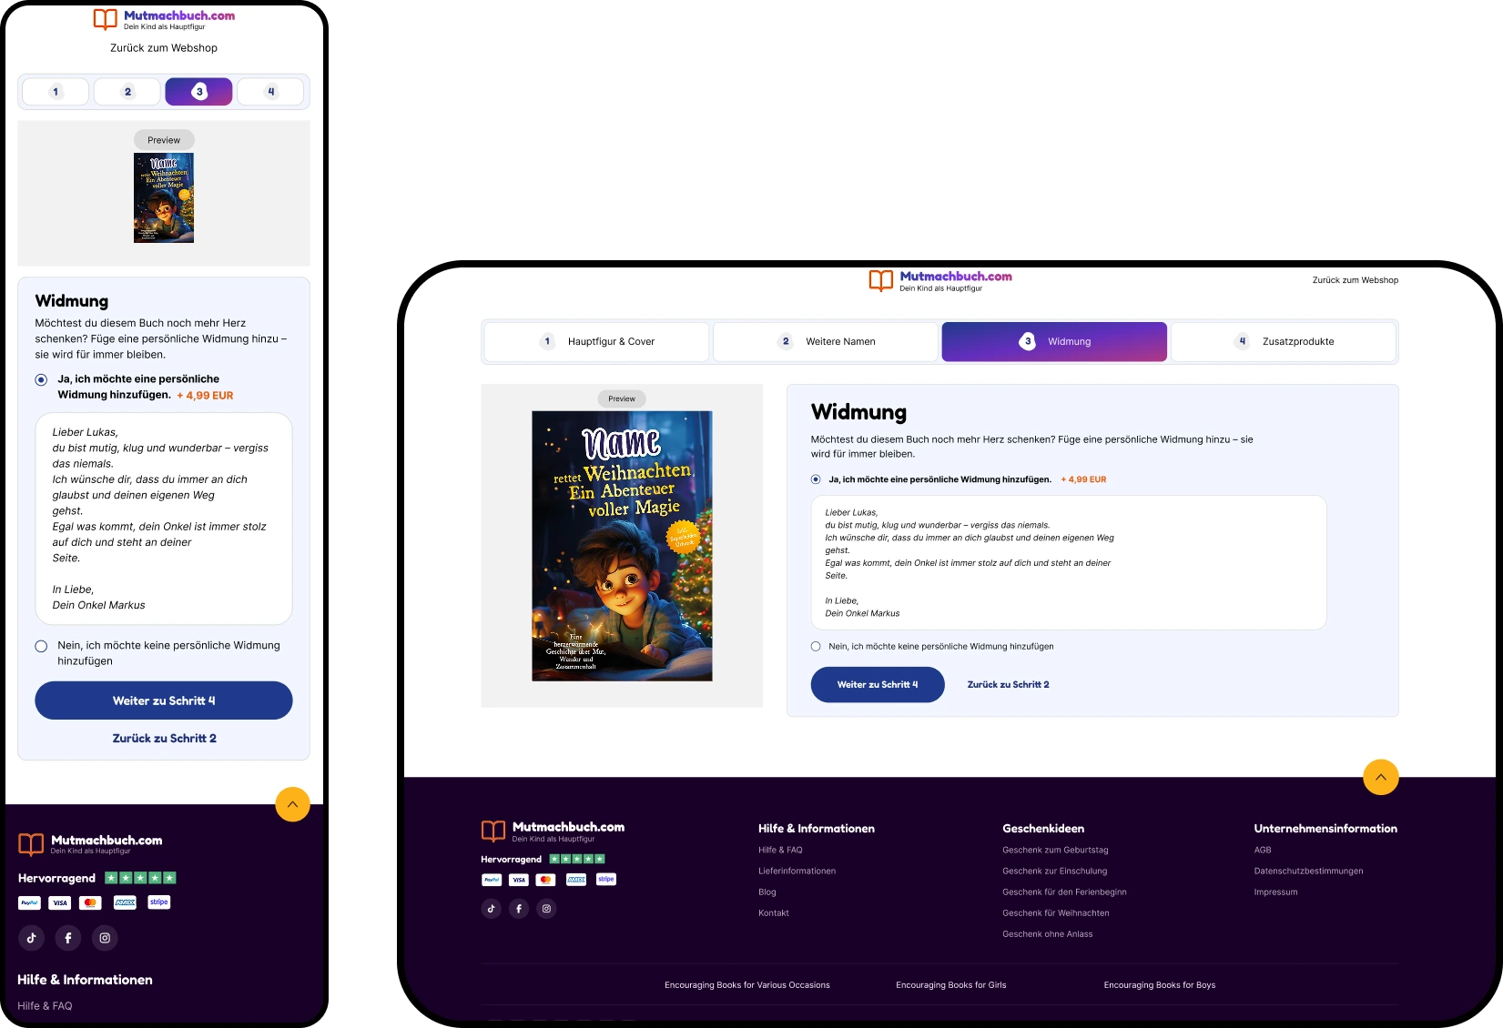Click 'Zurück zu Schritt 2' link in desktop view

[x=1008, y=685]
